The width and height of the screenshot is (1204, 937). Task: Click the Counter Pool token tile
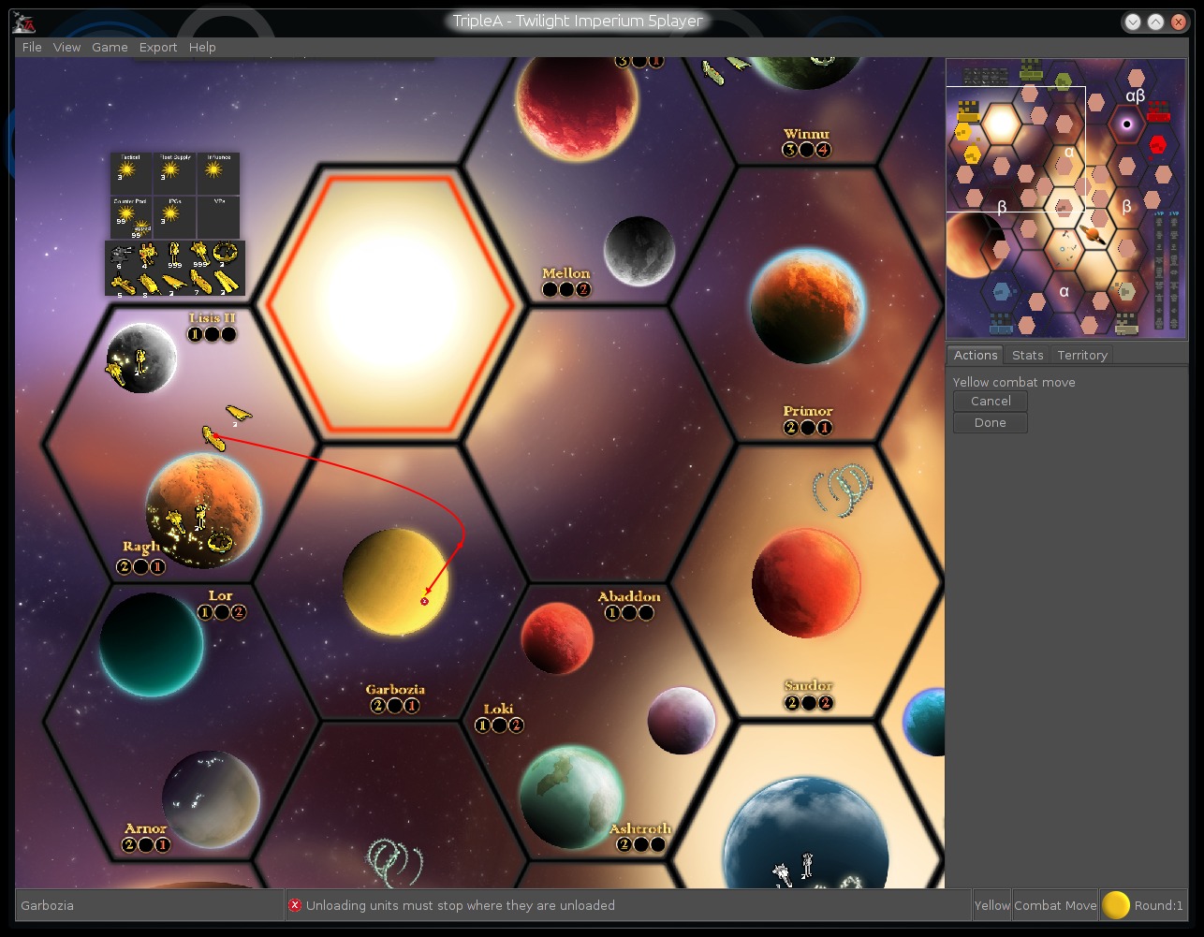[x=131, y=217]
